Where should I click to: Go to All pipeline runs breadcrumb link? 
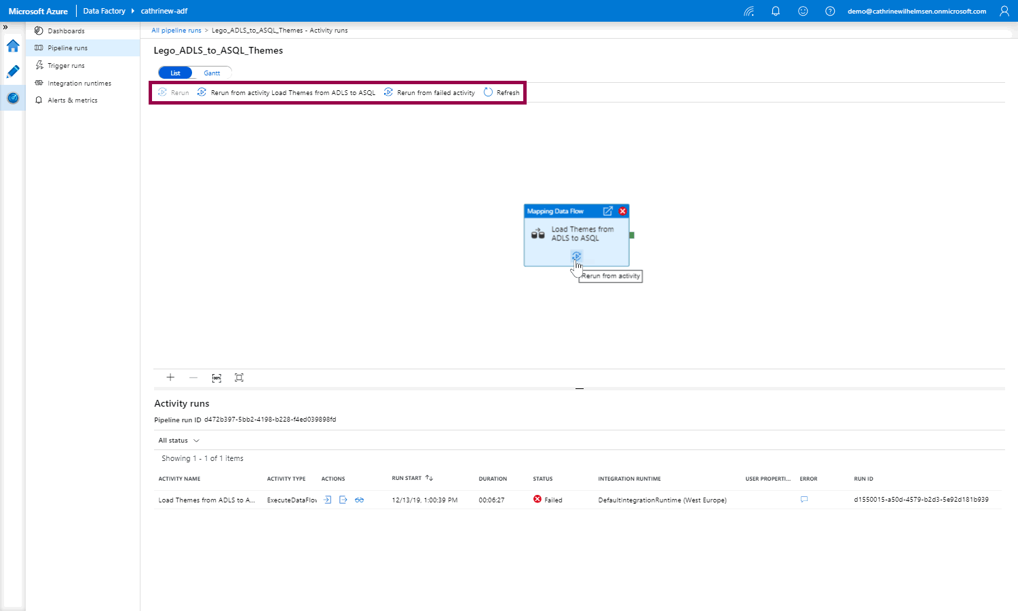176,31
